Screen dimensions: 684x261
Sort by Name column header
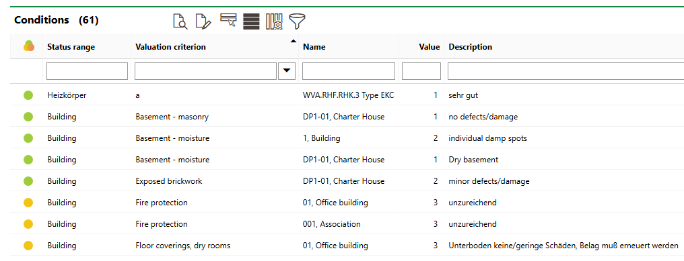click(x=314, y=47)
